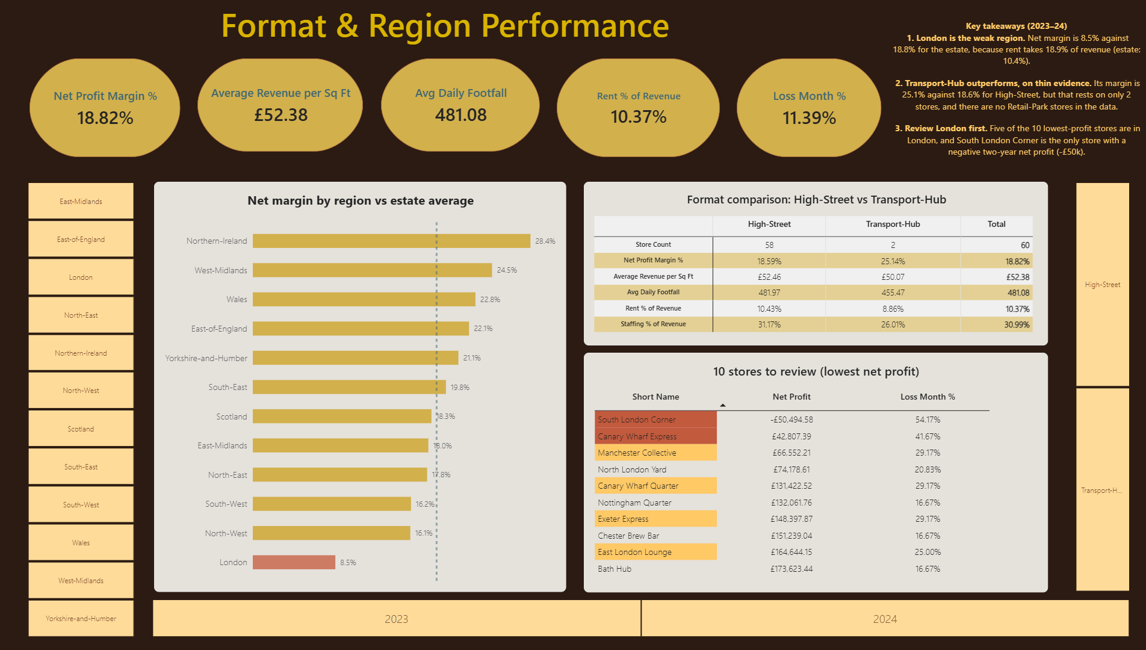Select Staffing % of Revenue row label
The height and width of the screenshot is (650, 1146).
pyautogui.click(x=653, y=324)
